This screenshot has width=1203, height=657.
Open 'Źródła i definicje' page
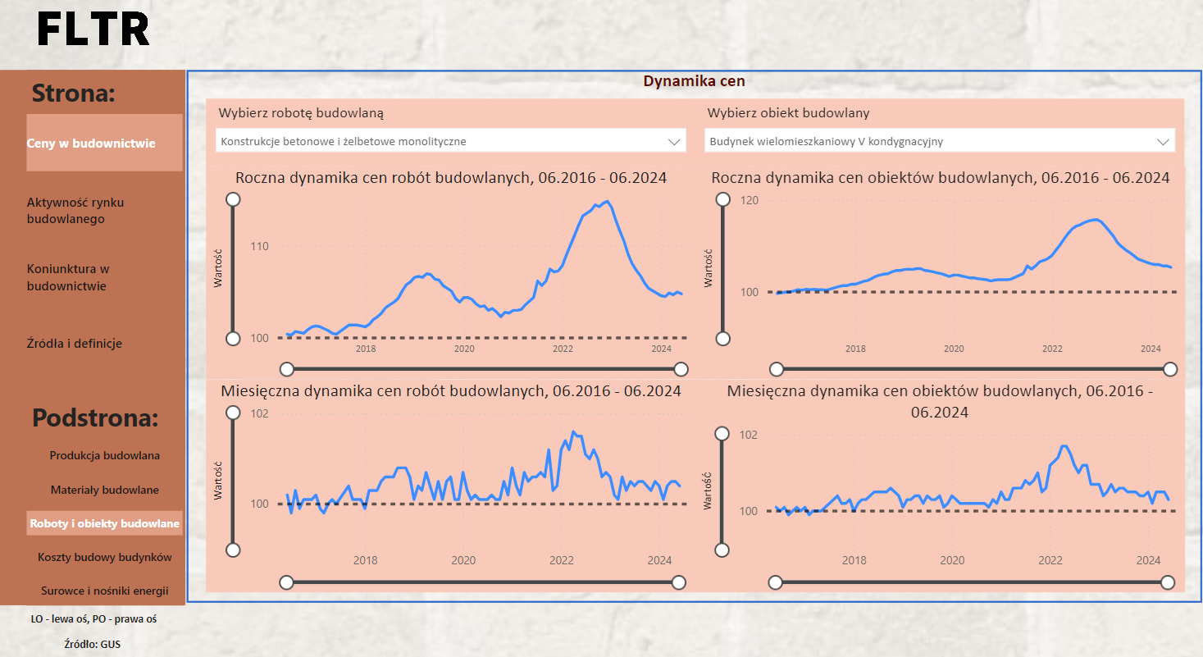pyautogui.click(x=75, y=344)
